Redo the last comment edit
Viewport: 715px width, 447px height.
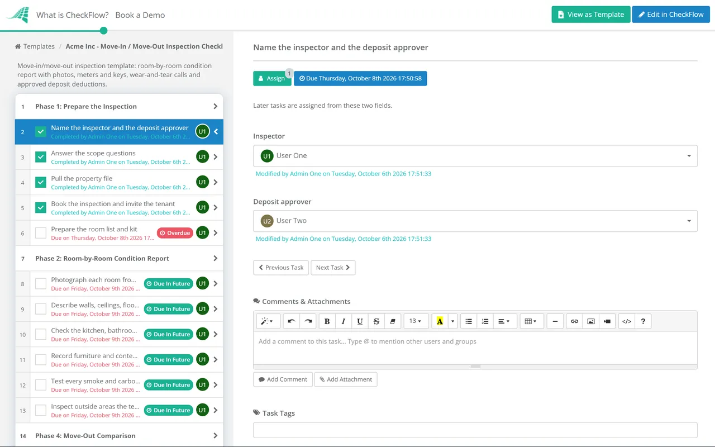click(308, 321)
